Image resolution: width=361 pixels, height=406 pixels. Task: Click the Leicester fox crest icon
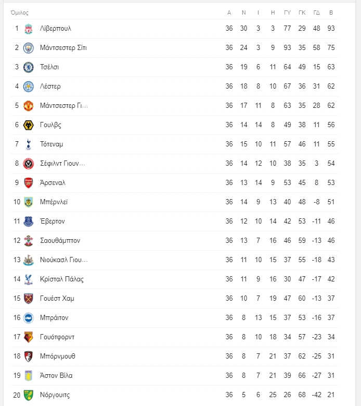click(x=29, y=87)
